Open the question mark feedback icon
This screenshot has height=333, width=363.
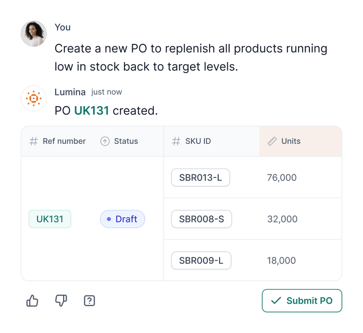pyautogui.click(x=89, y=300)
